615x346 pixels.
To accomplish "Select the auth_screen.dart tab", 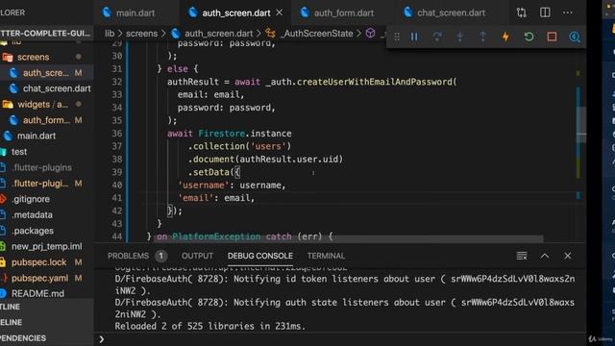I will (236, 12).
